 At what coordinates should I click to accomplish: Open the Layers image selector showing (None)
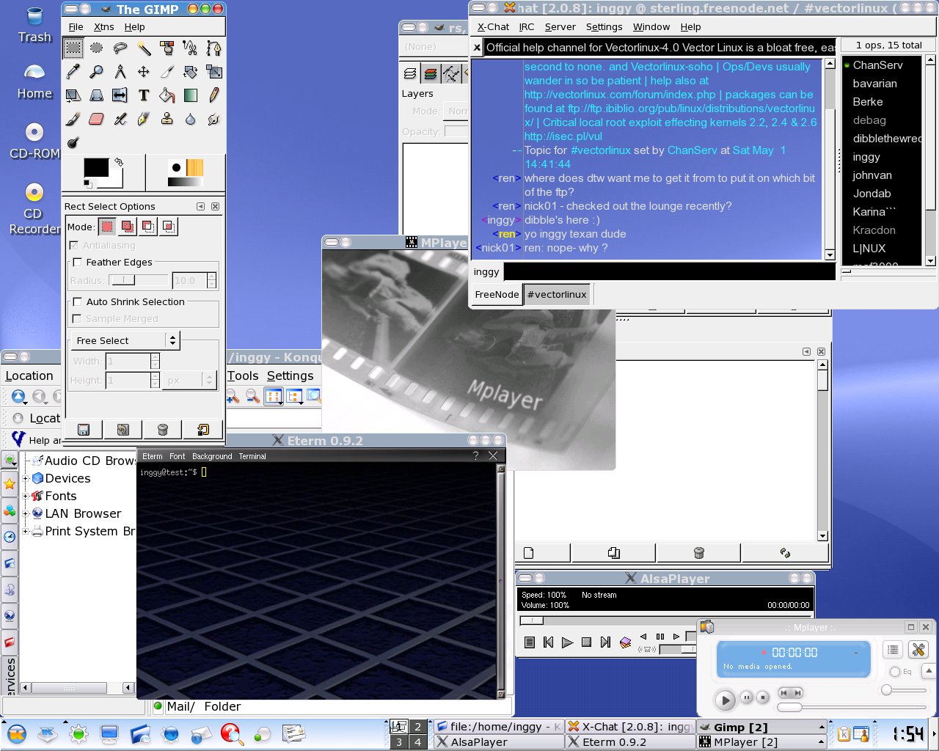[x=434, y=46]
